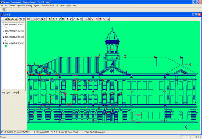Click the orange point layer symbol

[6, 34]
